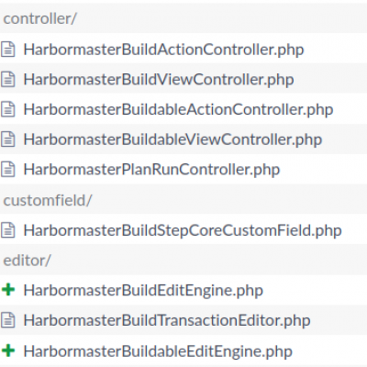Open HarbormasterBuildableViewController.php file link

pyautogui.click(x=172, y=139)
